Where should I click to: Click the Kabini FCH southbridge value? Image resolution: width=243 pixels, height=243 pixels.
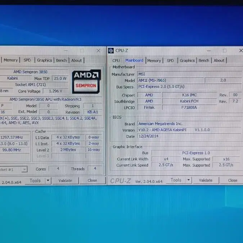point(189,101)
